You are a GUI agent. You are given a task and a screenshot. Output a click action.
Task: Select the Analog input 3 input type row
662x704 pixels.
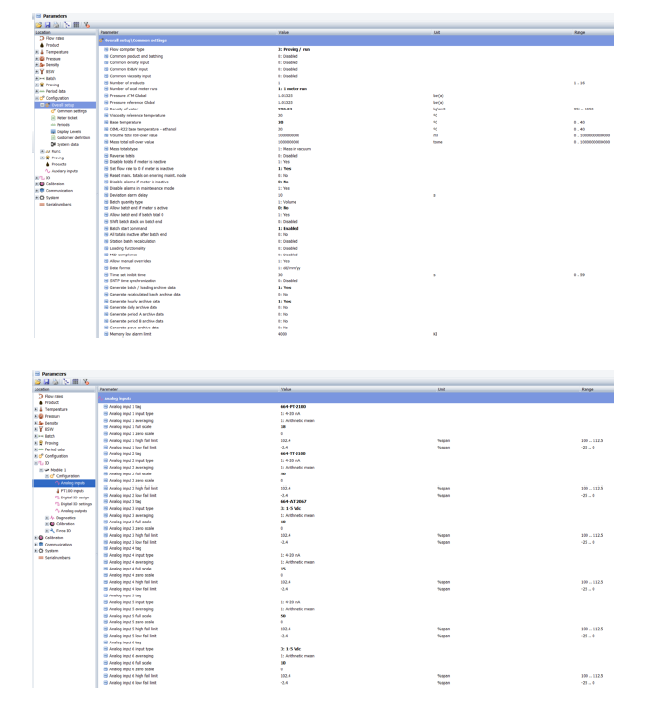click(x=356, y=509)
